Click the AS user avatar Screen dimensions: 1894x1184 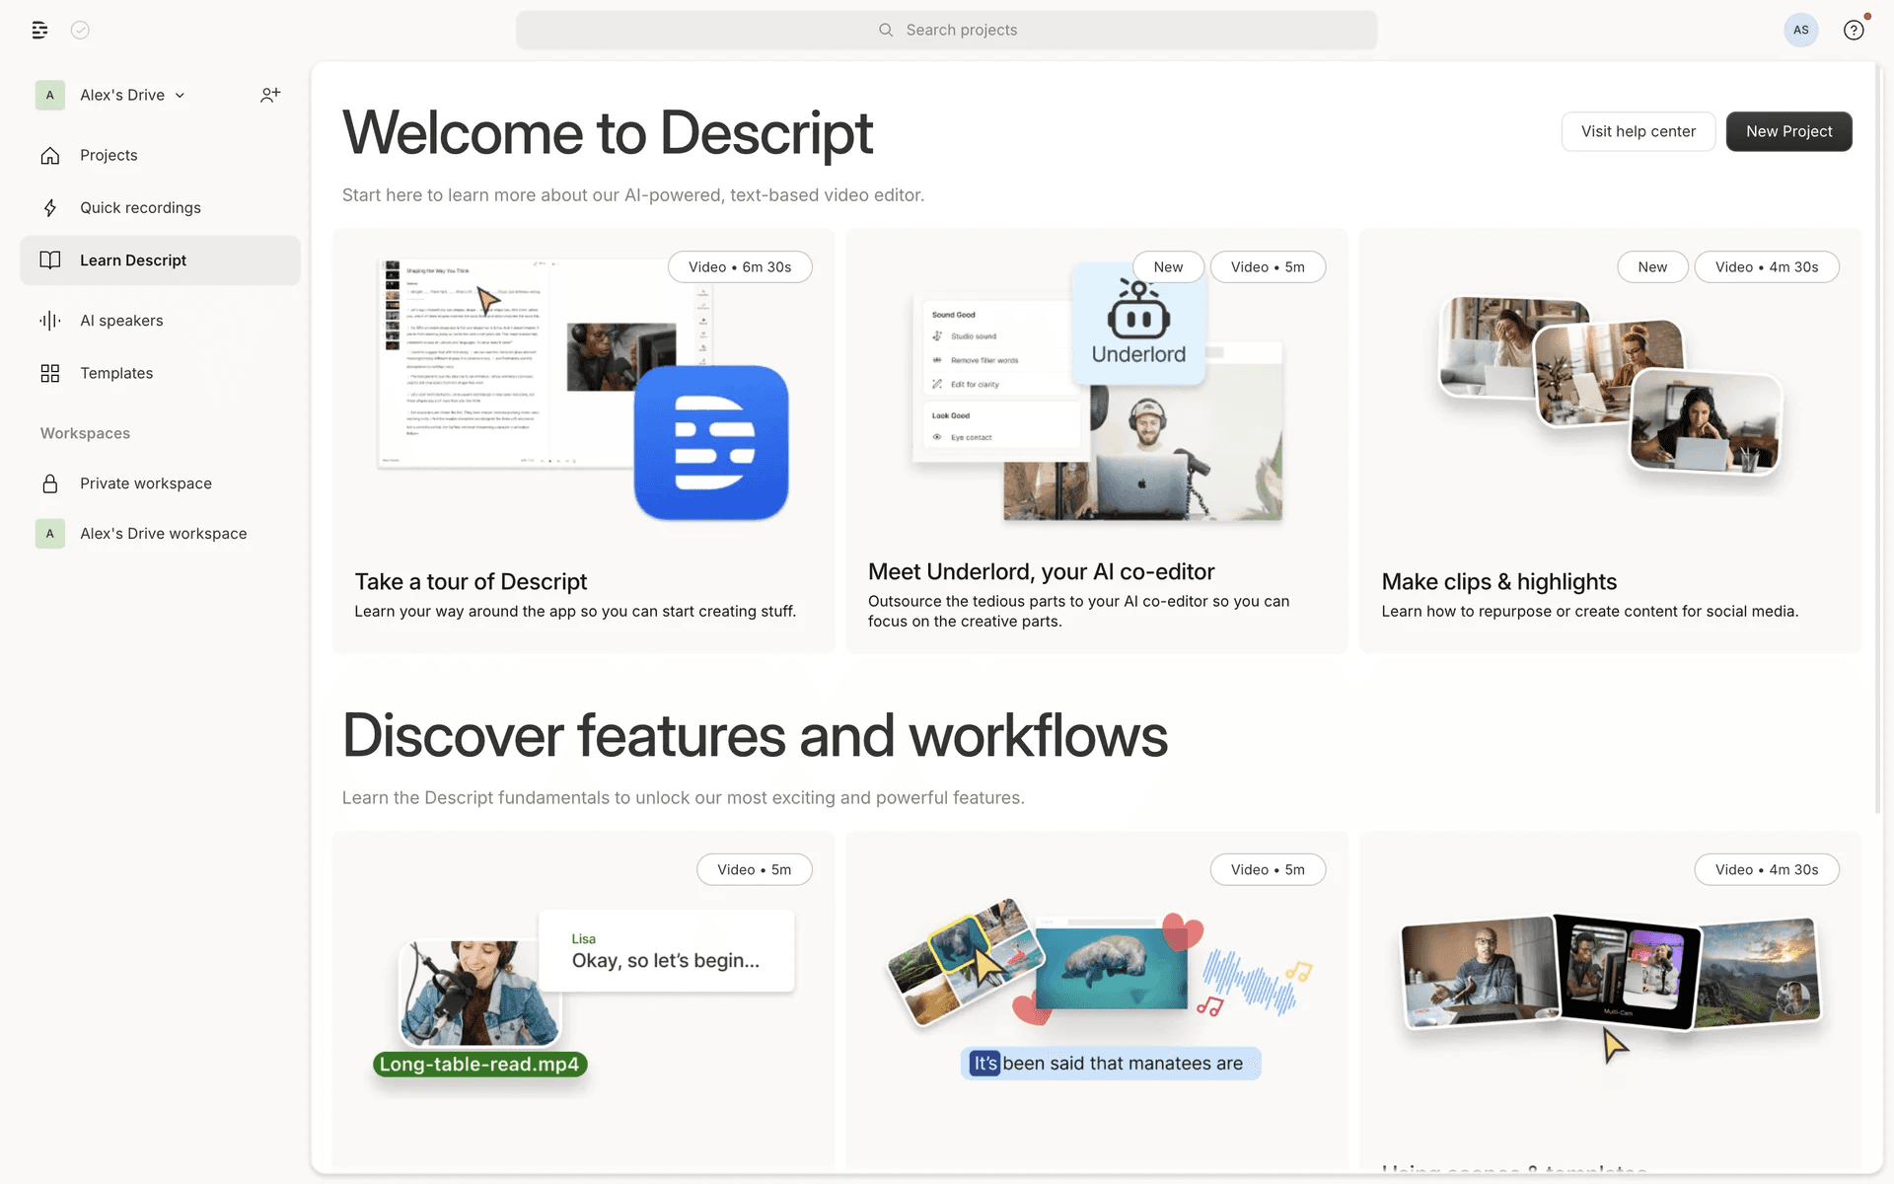coord(1800,30)
